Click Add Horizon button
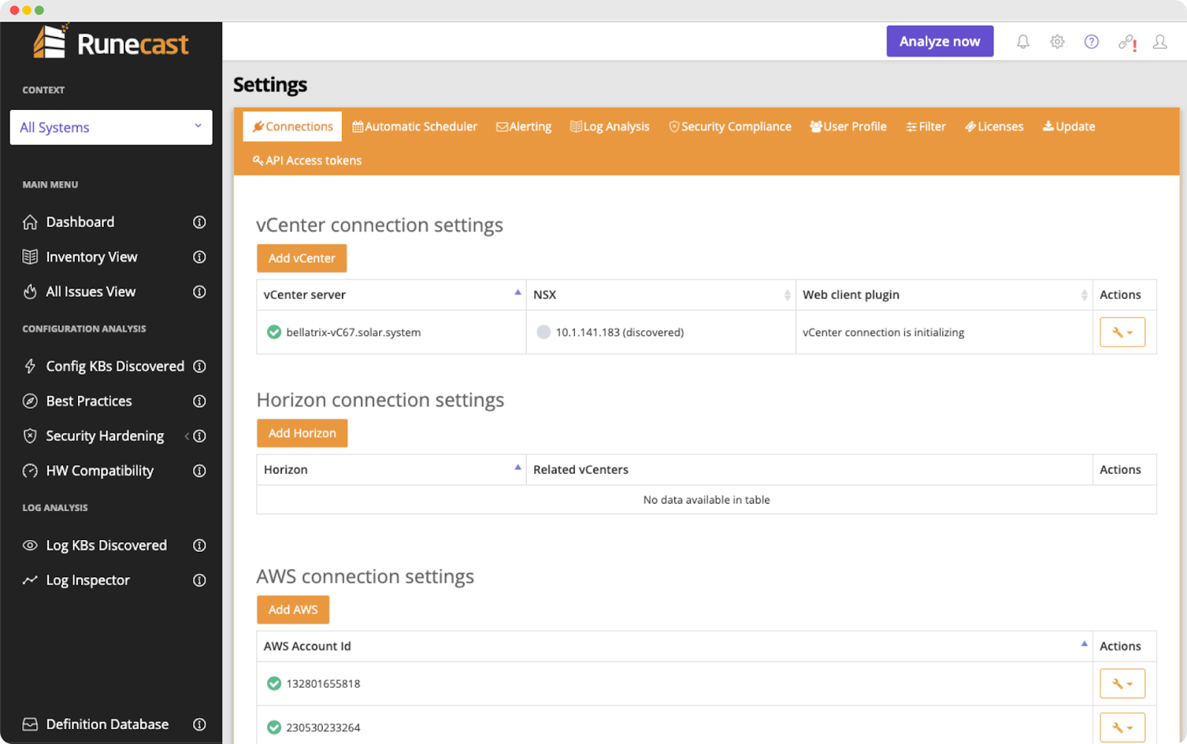Image resolution: width=1187 pixels, height=744 pixels. [x=302, y=433]
